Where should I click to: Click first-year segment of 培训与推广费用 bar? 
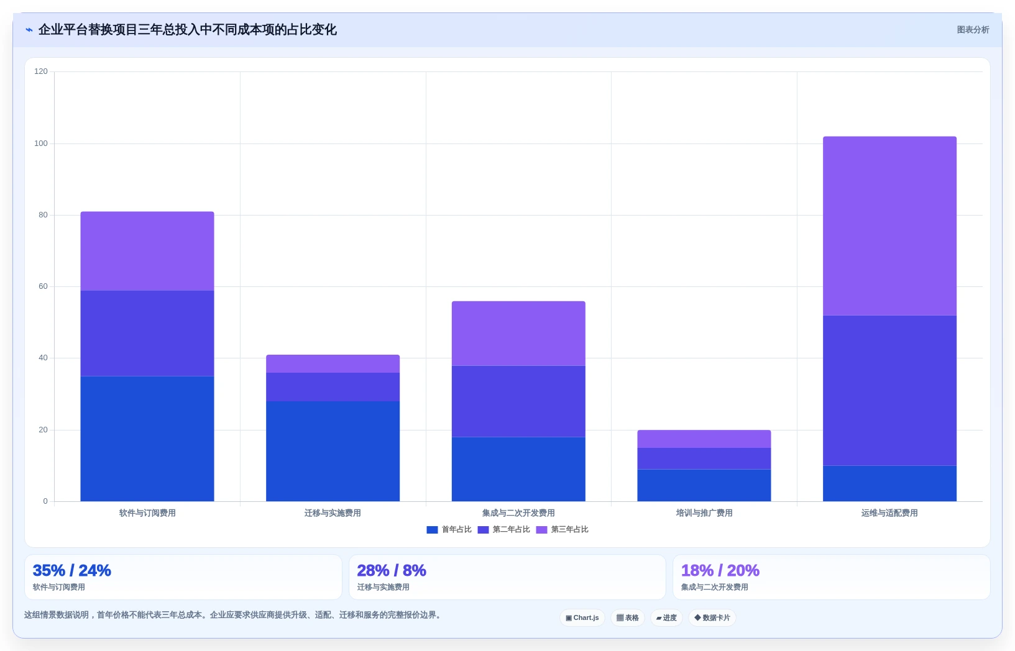pos(704,485)
